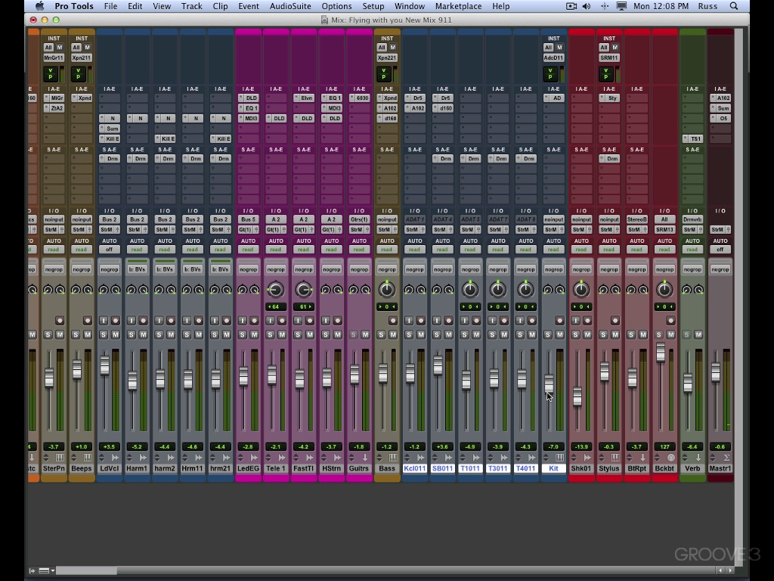Click the master fader sigma icon on Mastr1
This screenshot has height=581, width=774.
(x=726, y=458)
